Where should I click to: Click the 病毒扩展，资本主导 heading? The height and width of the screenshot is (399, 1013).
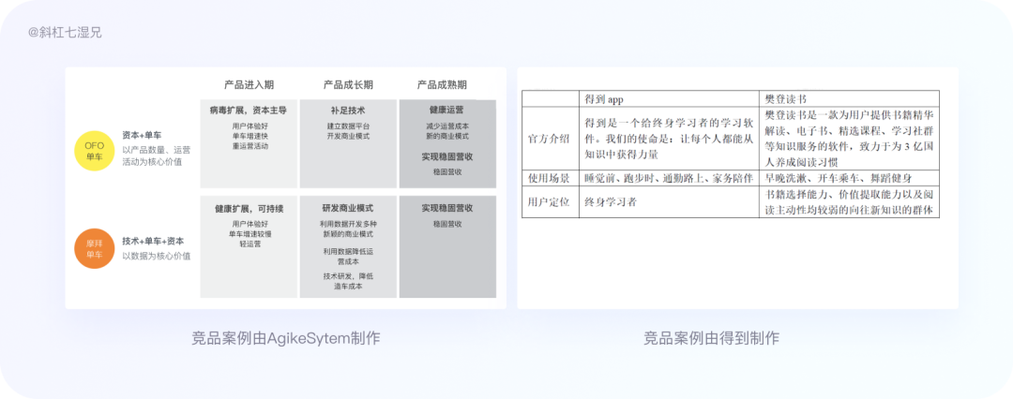[249, 111]
